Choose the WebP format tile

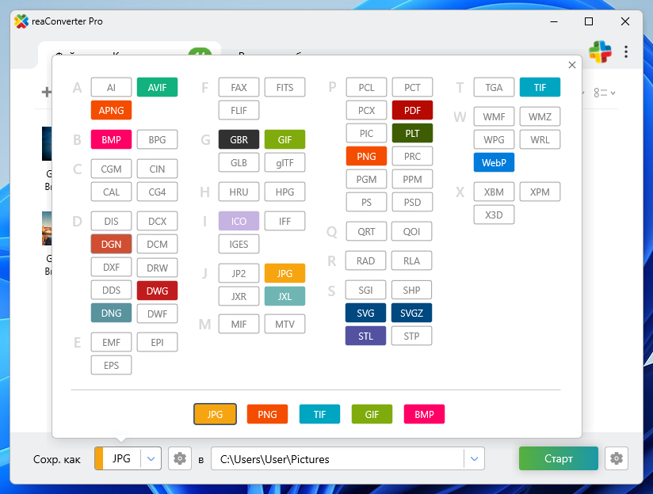pyautogui.click(x=494, y=162)
